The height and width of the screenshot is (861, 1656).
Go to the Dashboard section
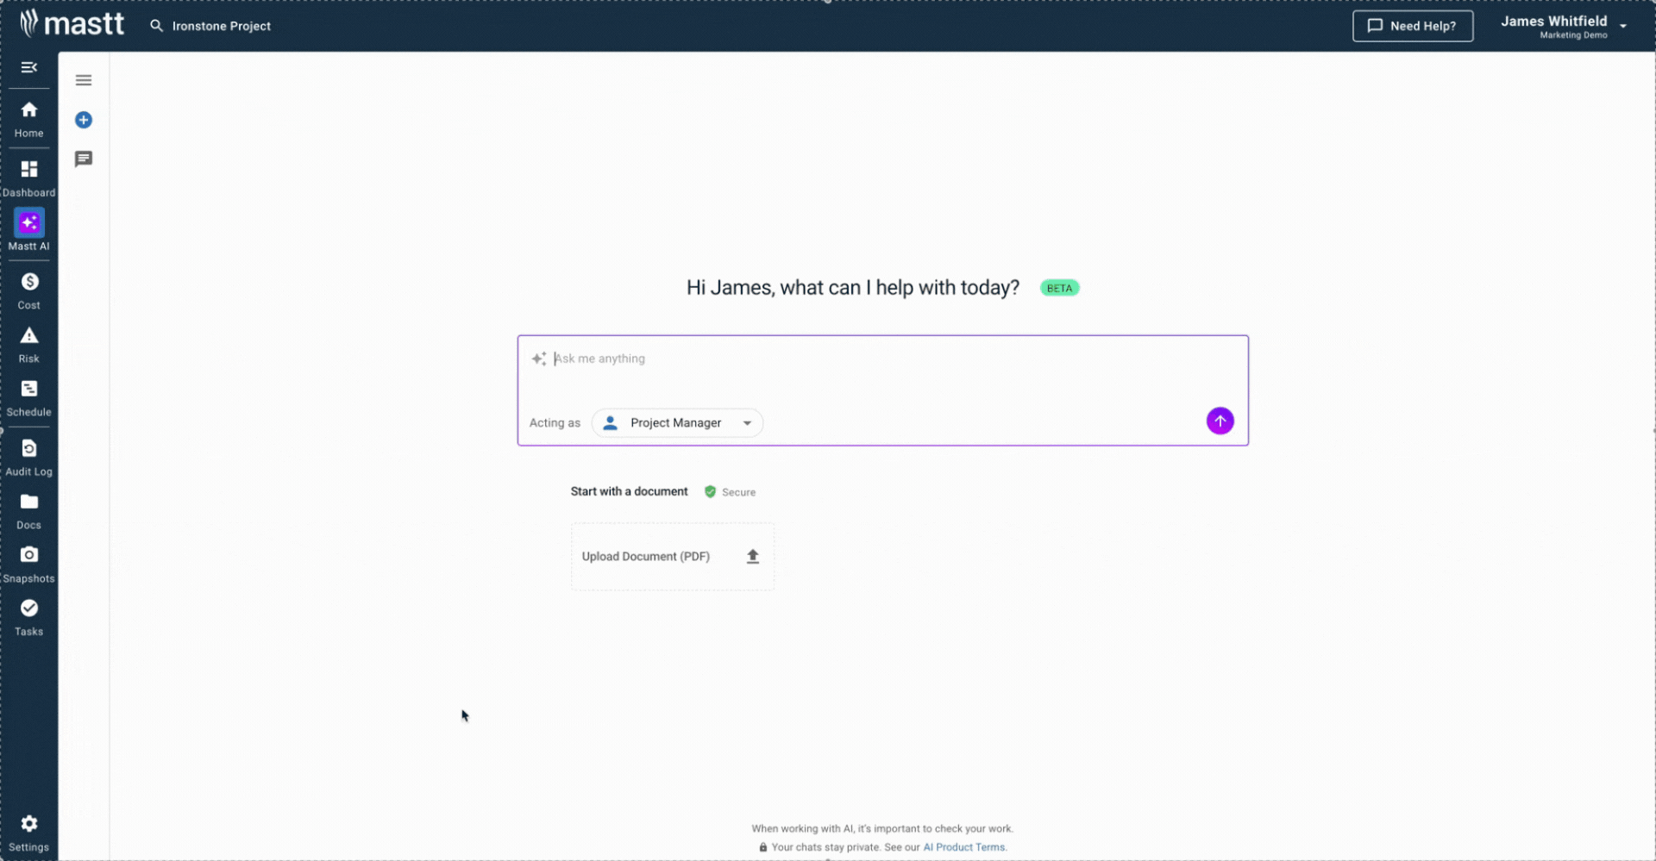tap(28, 175)
